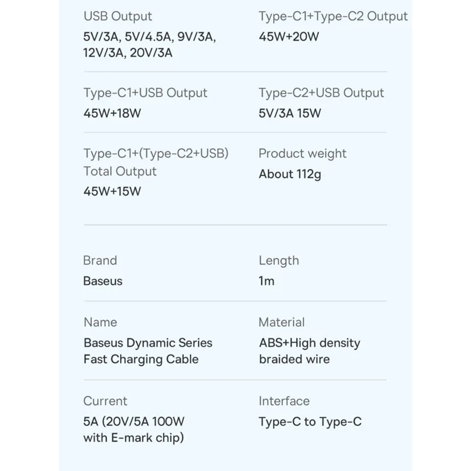471x471 pixels.
Task: Select the "45W+15W" value
Action: [x=112, y=191]
